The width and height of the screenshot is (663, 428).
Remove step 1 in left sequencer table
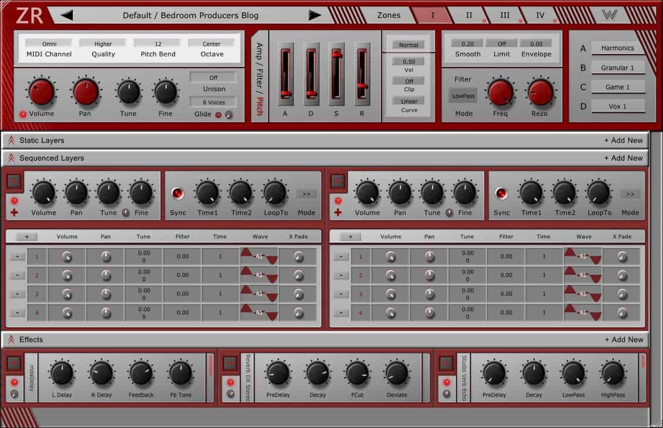(17, 256)
